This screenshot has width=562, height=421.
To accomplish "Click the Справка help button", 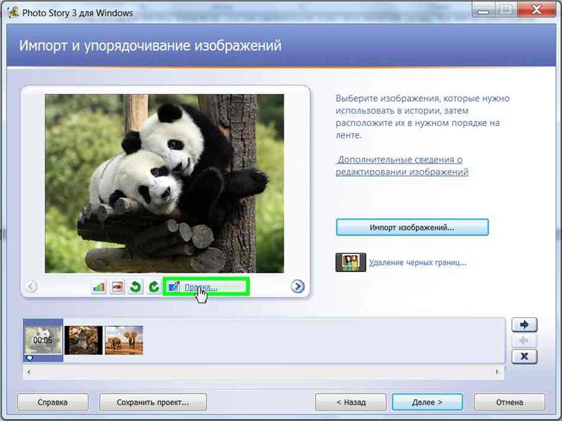I will click(x=53, y=402).
